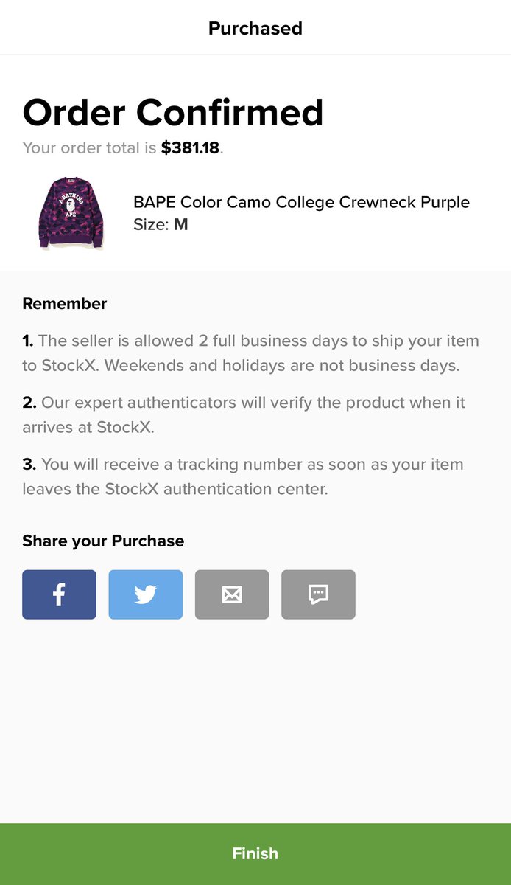This screenshot has height=885, width=511.
Task: Select the Order Confirmed heading
Action: point(173,113)
